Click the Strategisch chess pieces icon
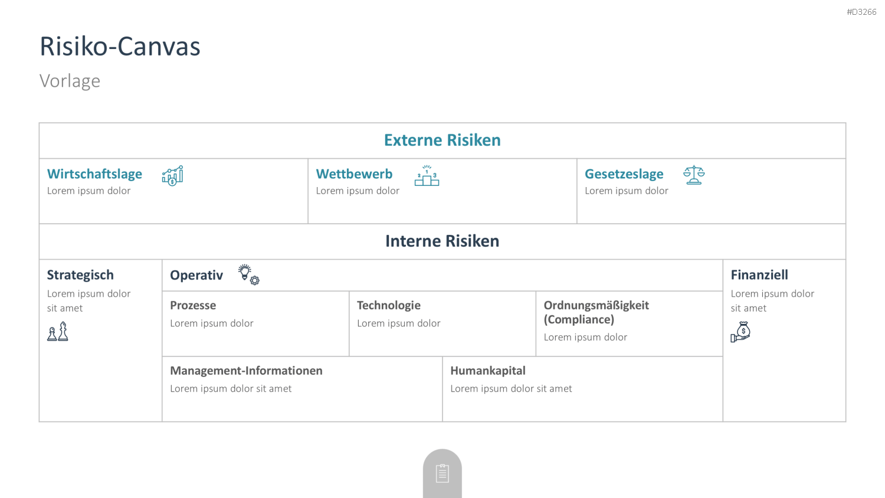The image size is (885, 498). (x=58, y=332)
